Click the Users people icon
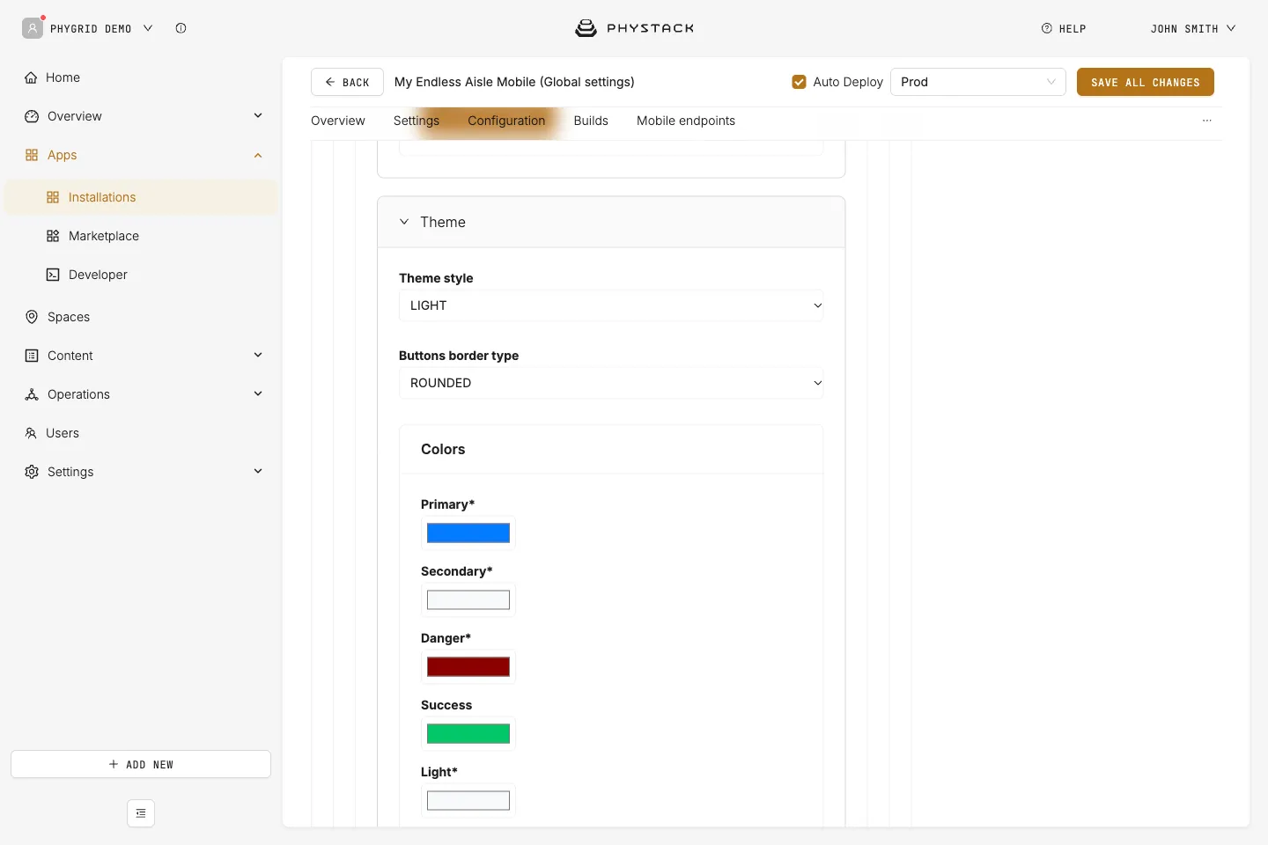This screenshot has height=845, width=1268. click(x=31, y=433)
